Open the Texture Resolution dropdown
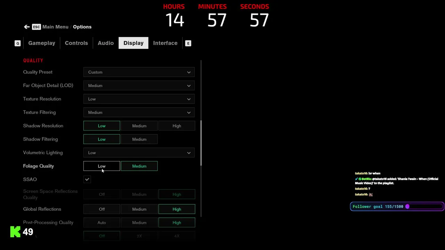 pyautogui.click(x=139, y=99)
